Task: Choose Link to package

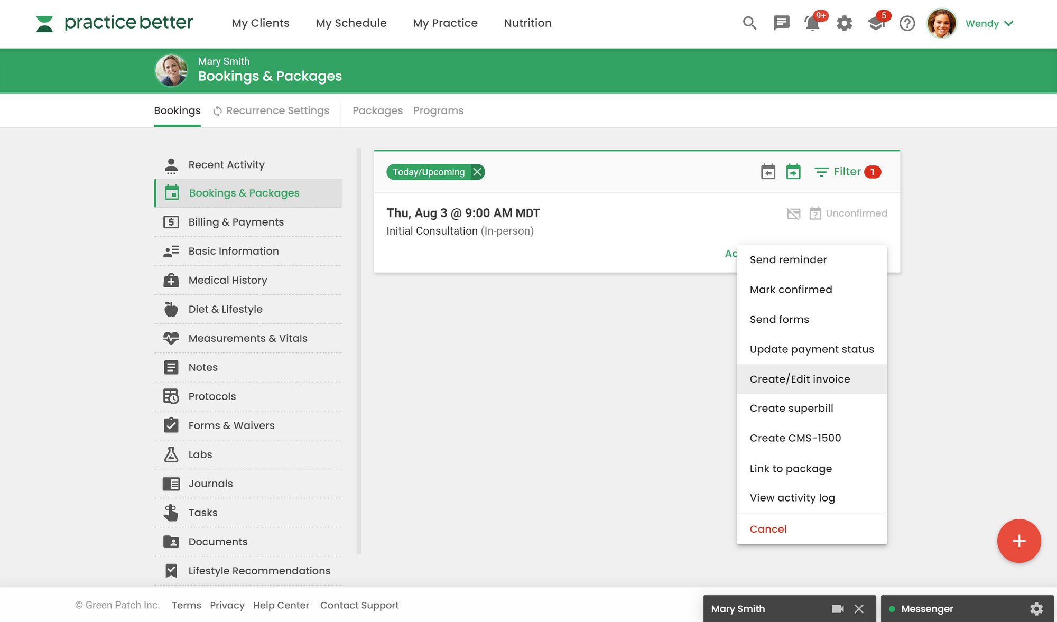Action: click(812, 468)
